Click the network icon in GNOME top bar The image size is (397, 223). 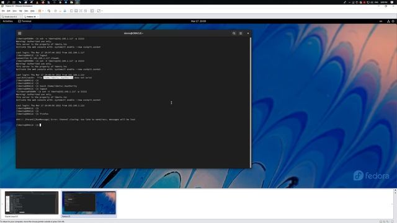[x=388, y=21]
